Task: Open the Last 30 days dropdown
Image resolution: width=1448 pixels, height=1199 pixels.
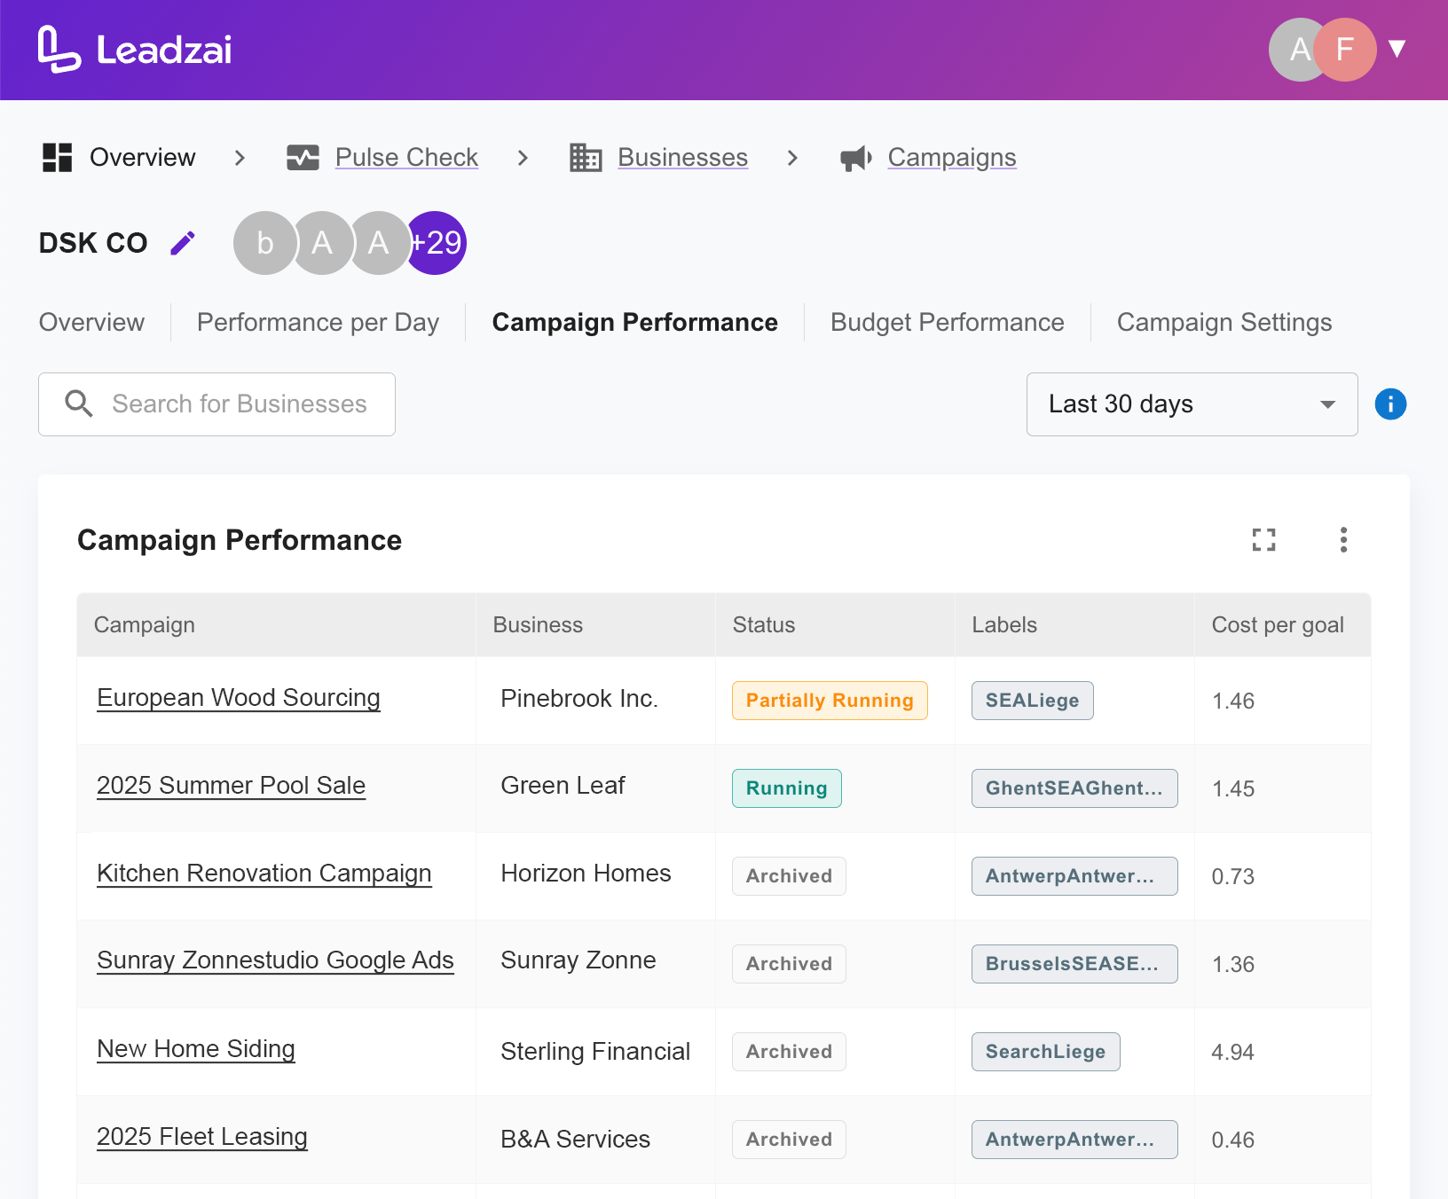Action: 1192,404
